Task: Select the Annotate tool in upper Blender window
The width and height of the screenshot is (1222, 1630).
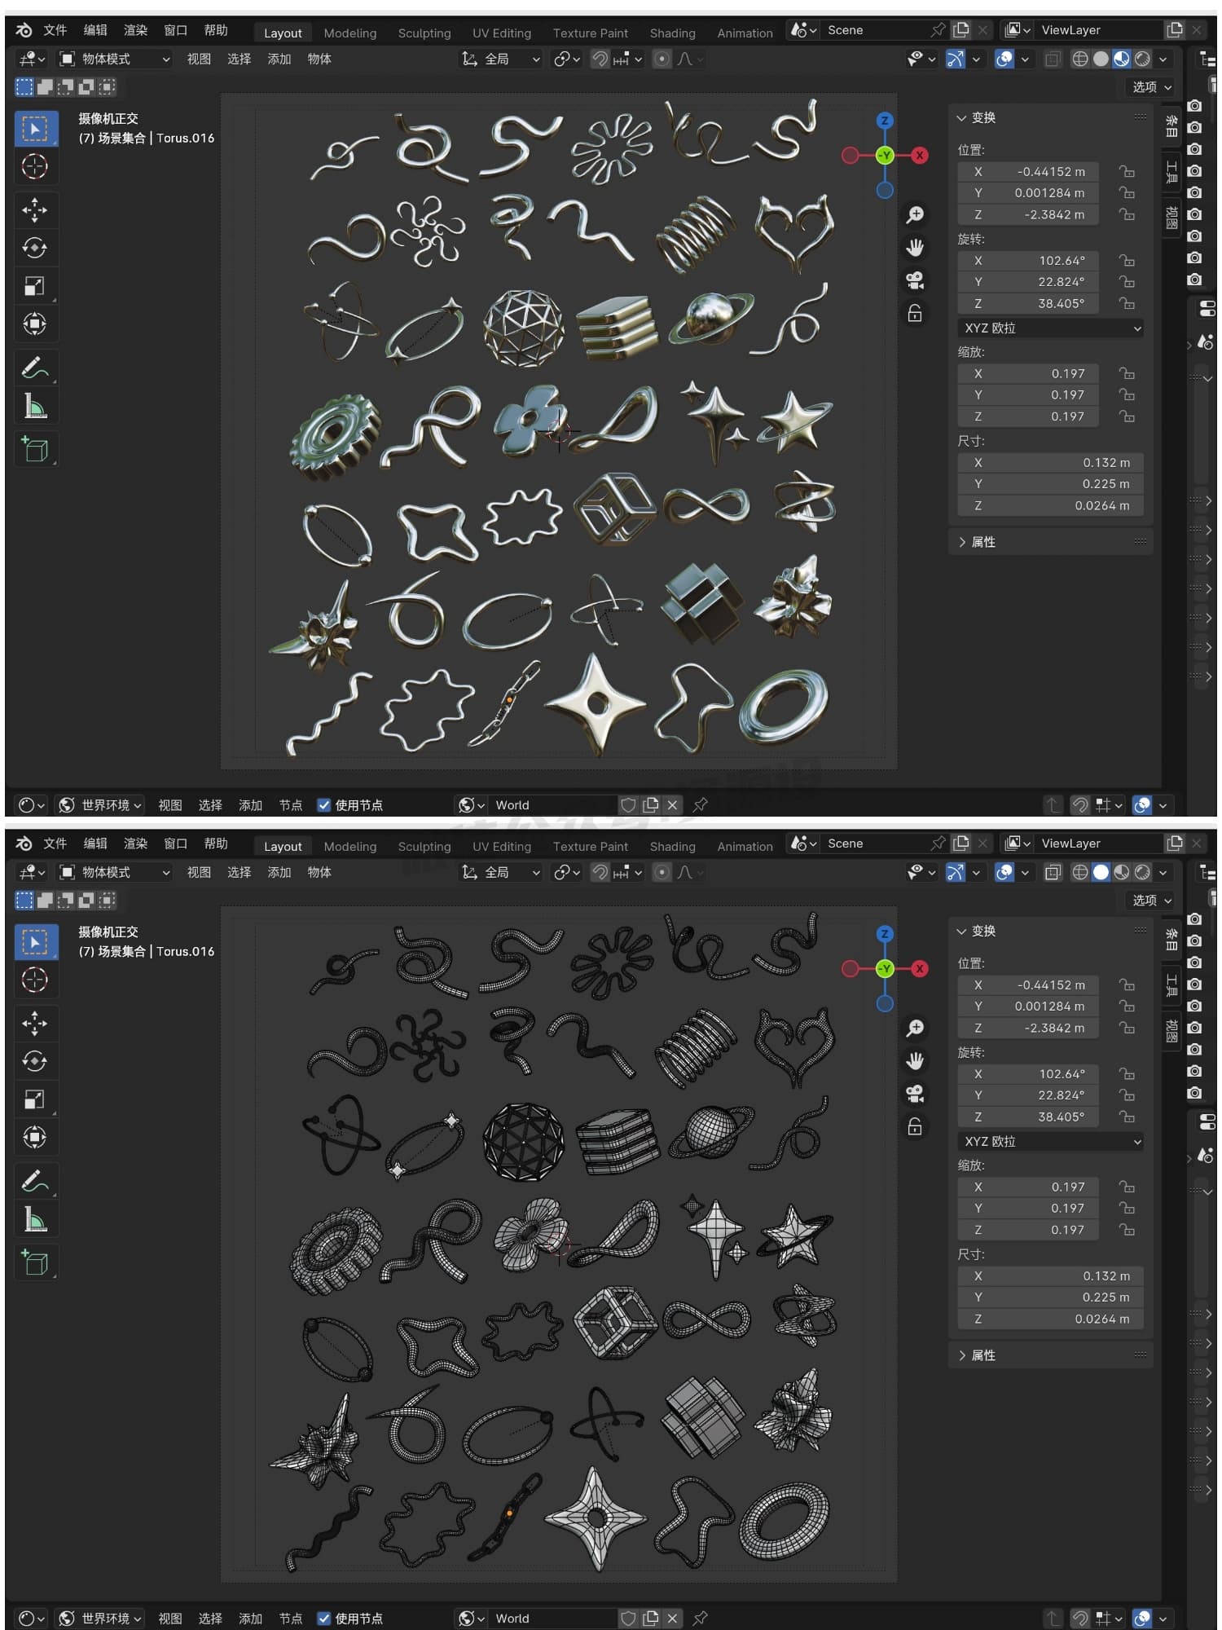Action: 35,368
